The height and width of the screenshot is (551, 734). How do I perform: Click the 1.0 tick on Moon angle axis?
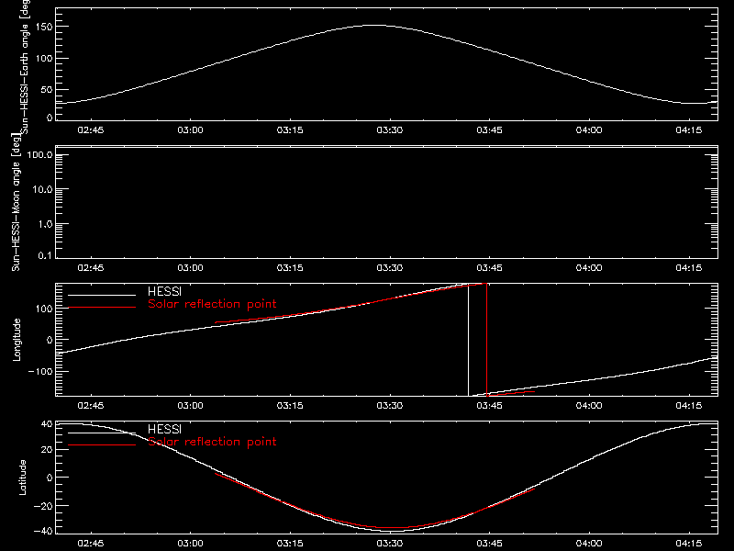[x=45, y=224]
